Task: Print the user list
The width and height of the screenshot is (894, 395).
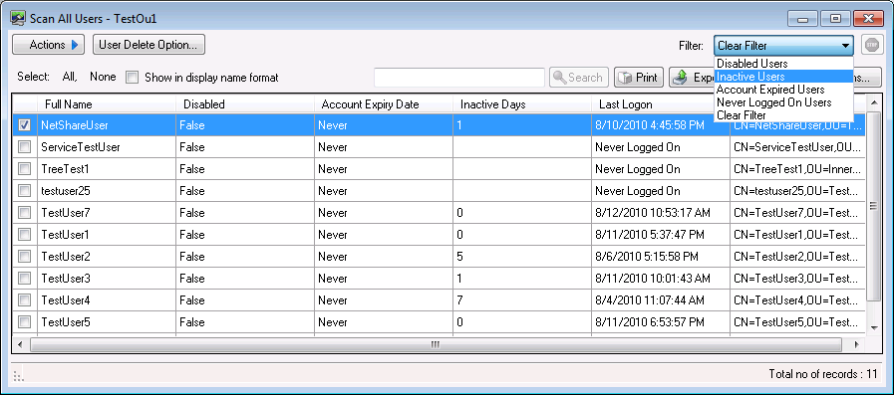Action: coord(639,78)
